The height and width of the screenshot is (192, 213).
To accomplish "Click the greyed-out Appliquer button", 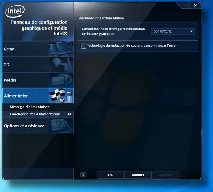I will click(165, 175).
